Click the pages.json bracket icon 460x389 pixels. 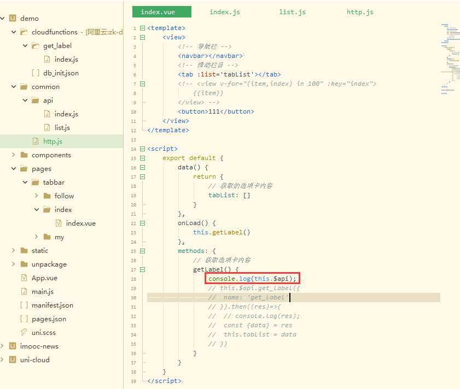click(x=24, y=319)
